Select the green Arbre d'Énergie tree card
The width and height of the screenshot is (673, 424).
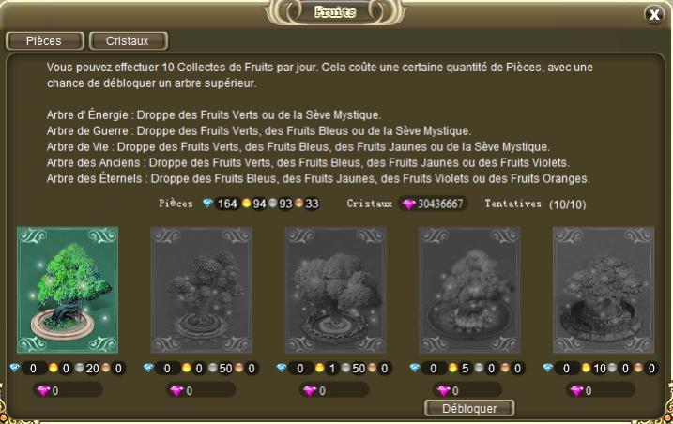[x=68, y=290]
